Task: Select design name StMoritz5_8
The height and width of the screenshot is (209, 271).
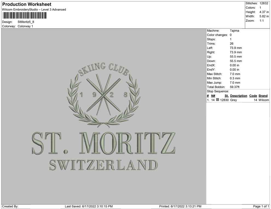Action: 26,22
